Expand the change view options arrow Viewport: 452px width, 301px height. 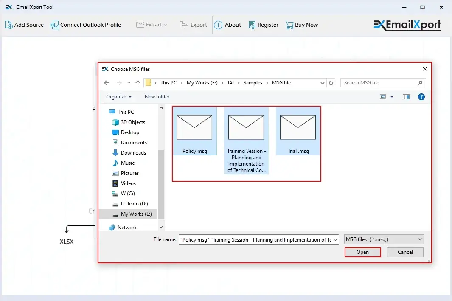pos(392,97)
